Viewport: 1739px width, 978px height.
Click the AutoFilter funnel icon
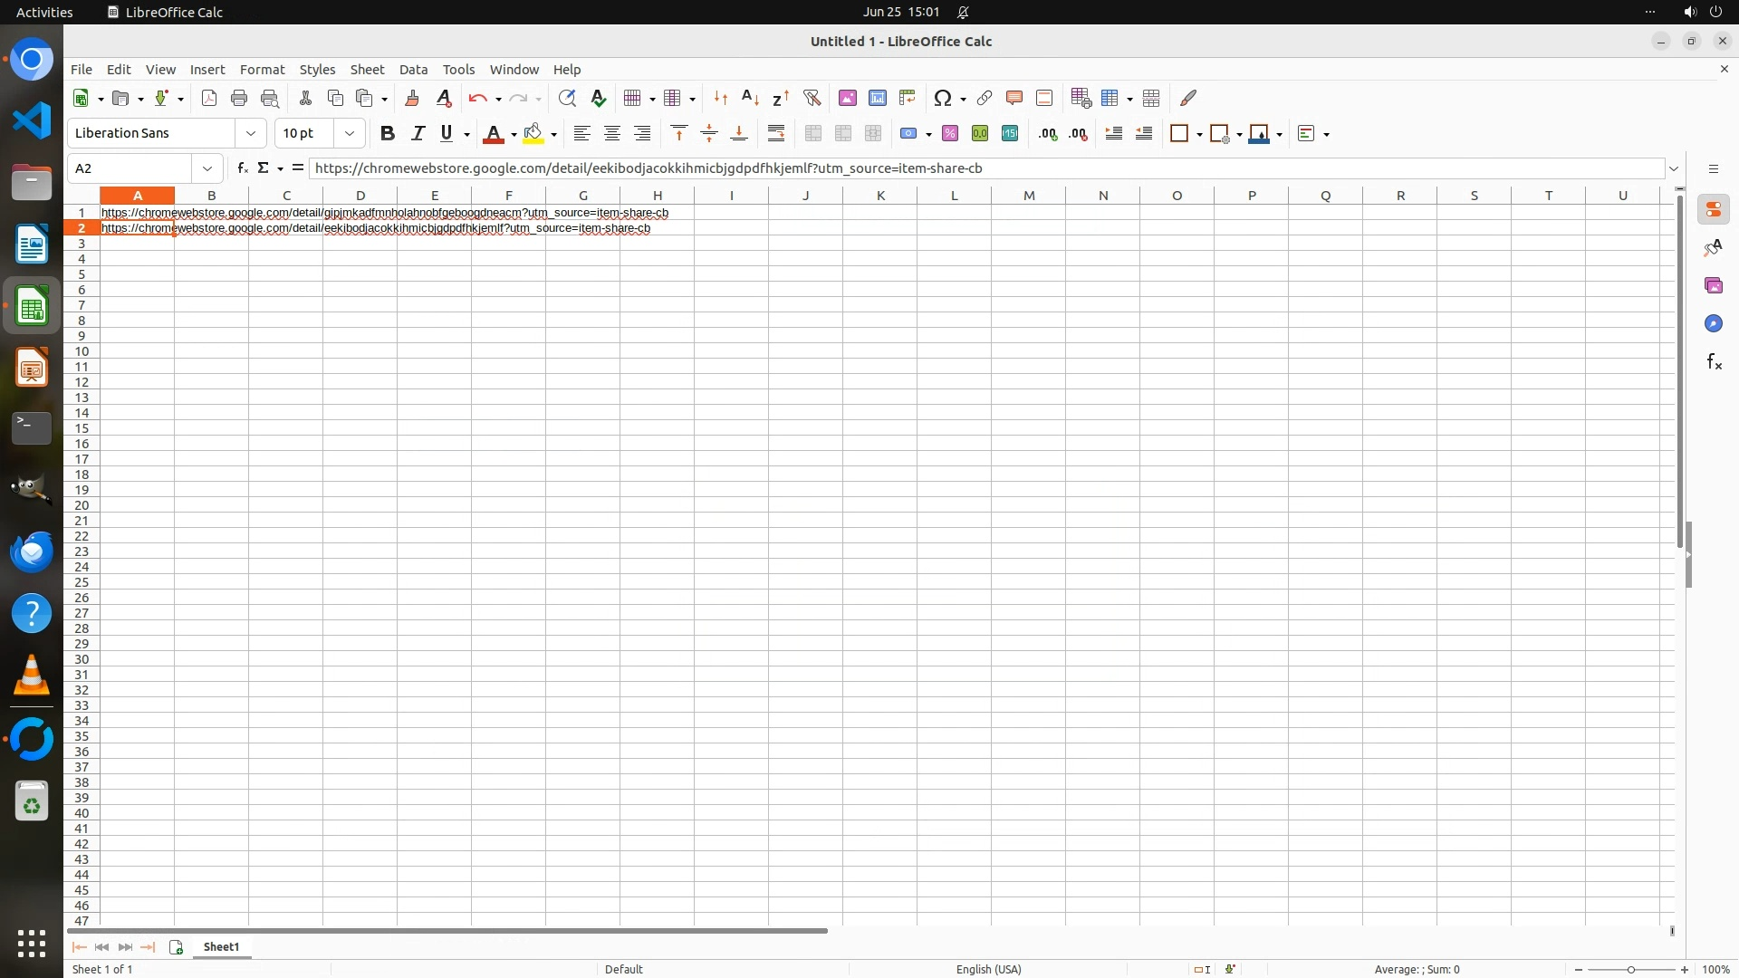click(x=812, y=98)
